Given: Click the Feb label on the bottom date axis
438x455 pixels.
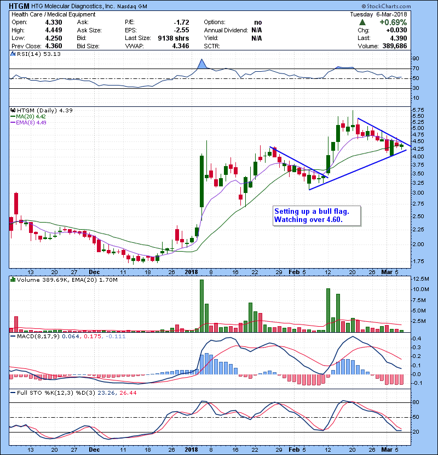Looking at the screenshot, I should 294,450.
